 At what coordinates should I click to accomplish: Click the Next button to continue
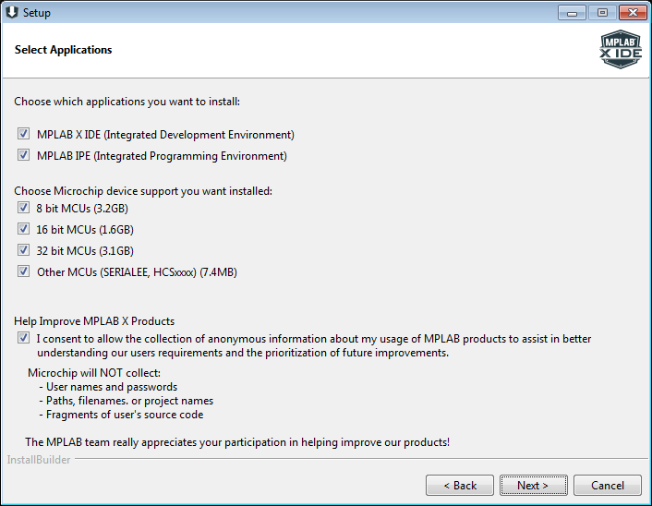click(x=533, y=485)
